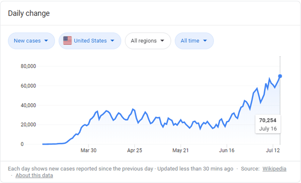Open the About this data link

(34, 176)
